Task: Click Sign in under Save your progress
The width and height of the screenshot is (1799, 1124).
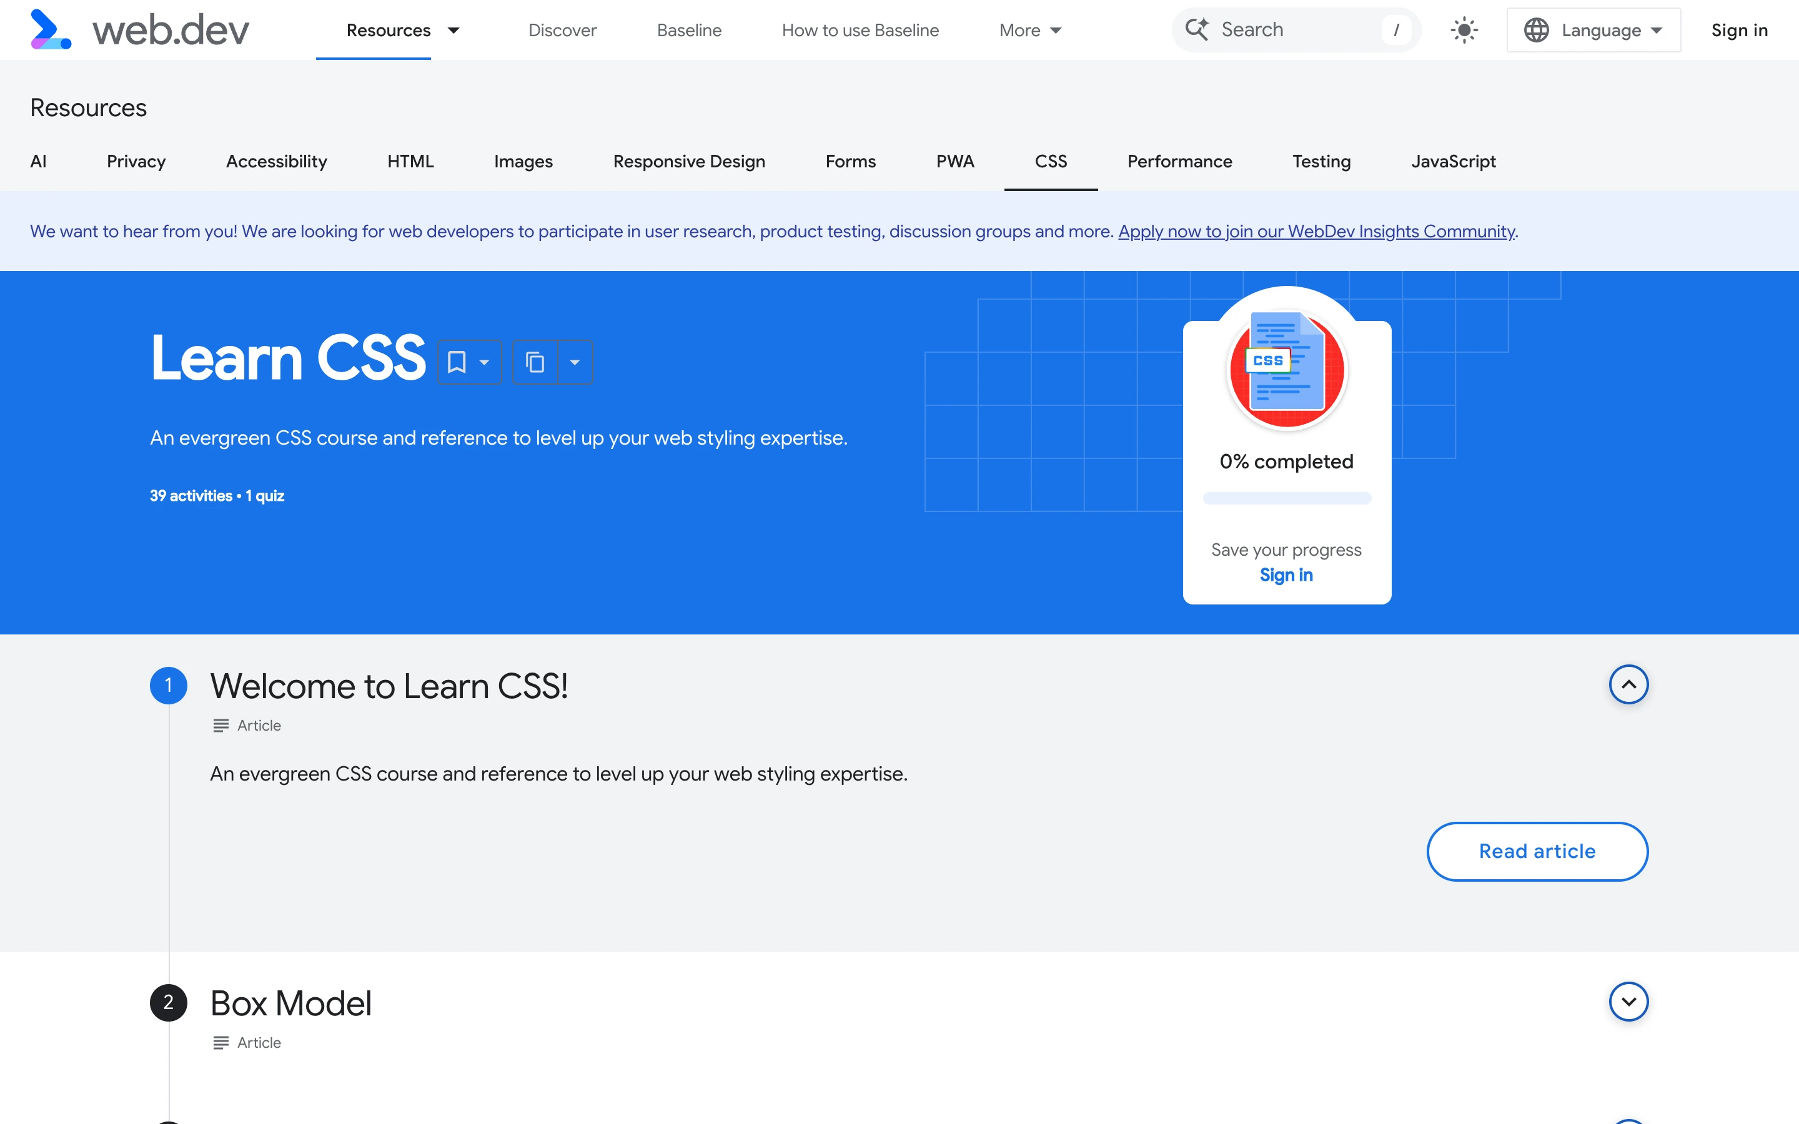Action: tap(1286, 574)
